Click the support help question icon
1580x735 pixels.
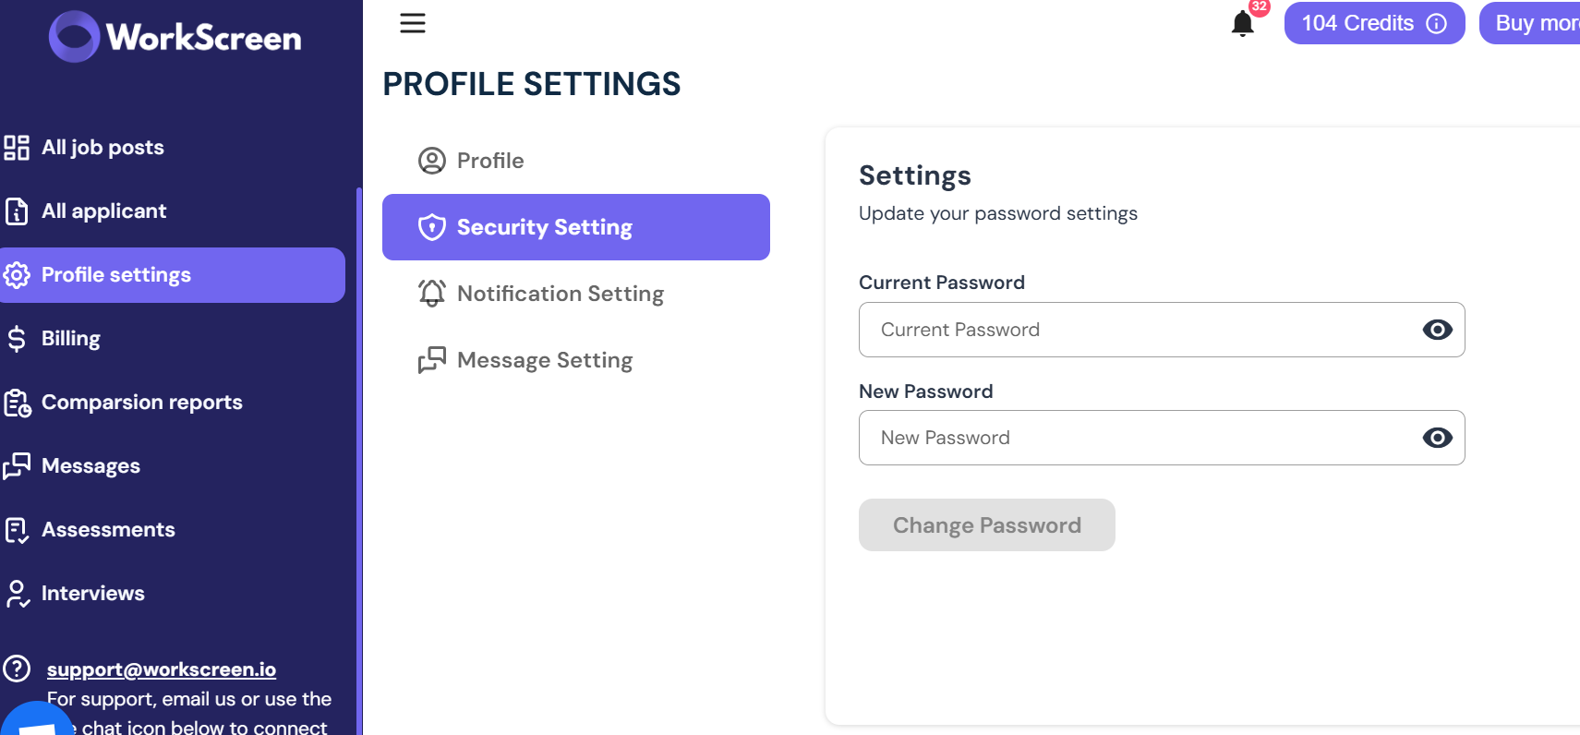17,669
